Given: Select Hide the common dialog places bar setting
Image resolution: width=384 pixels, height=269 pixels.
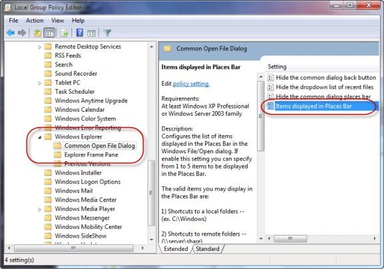Looking at the screenshot, I should click(323, 97).
